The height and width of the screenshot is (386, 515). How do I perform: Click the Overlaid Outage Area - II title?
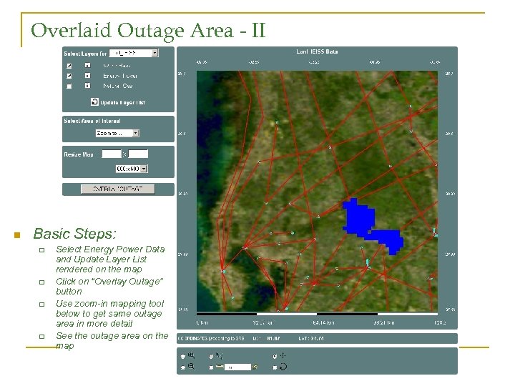pos(148,30)
